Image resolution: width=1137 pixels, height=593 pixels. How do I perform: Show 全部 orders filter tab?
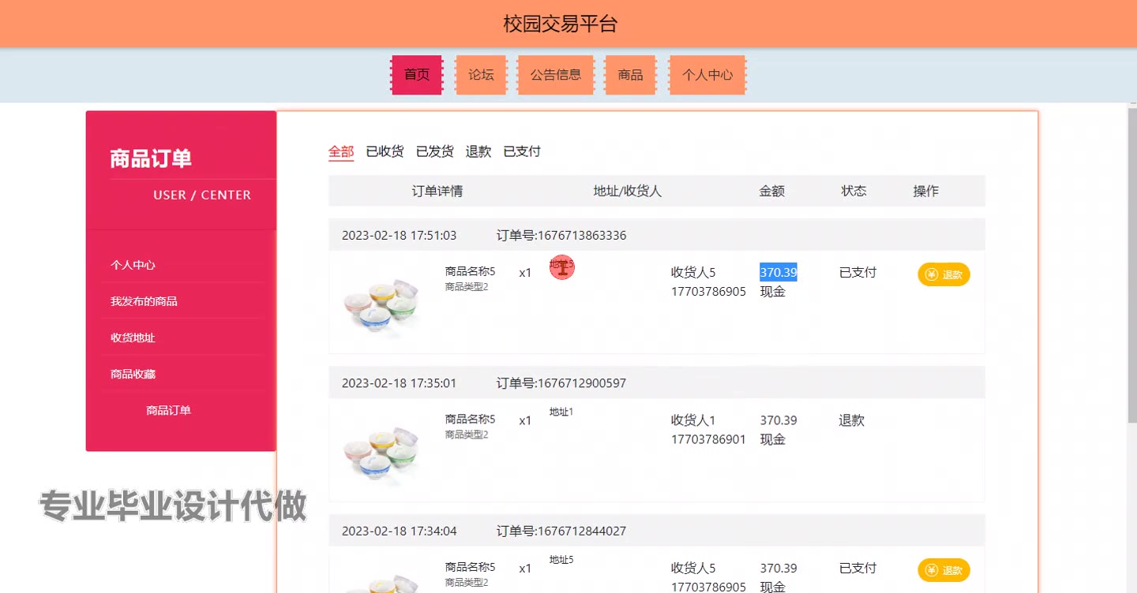click(x=341, y=151)
